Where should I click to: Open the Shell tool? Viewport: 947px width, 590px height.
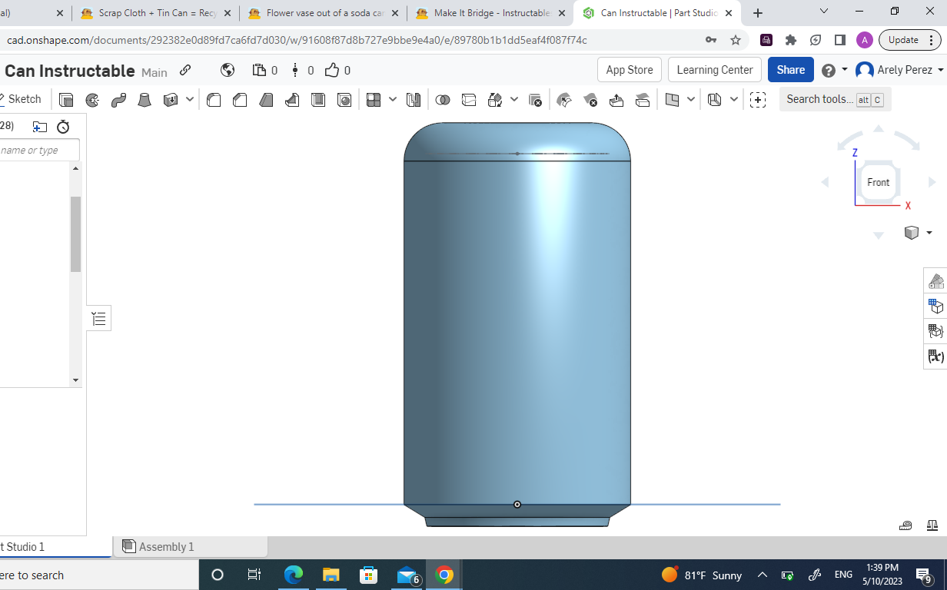(x=318, y=99)
